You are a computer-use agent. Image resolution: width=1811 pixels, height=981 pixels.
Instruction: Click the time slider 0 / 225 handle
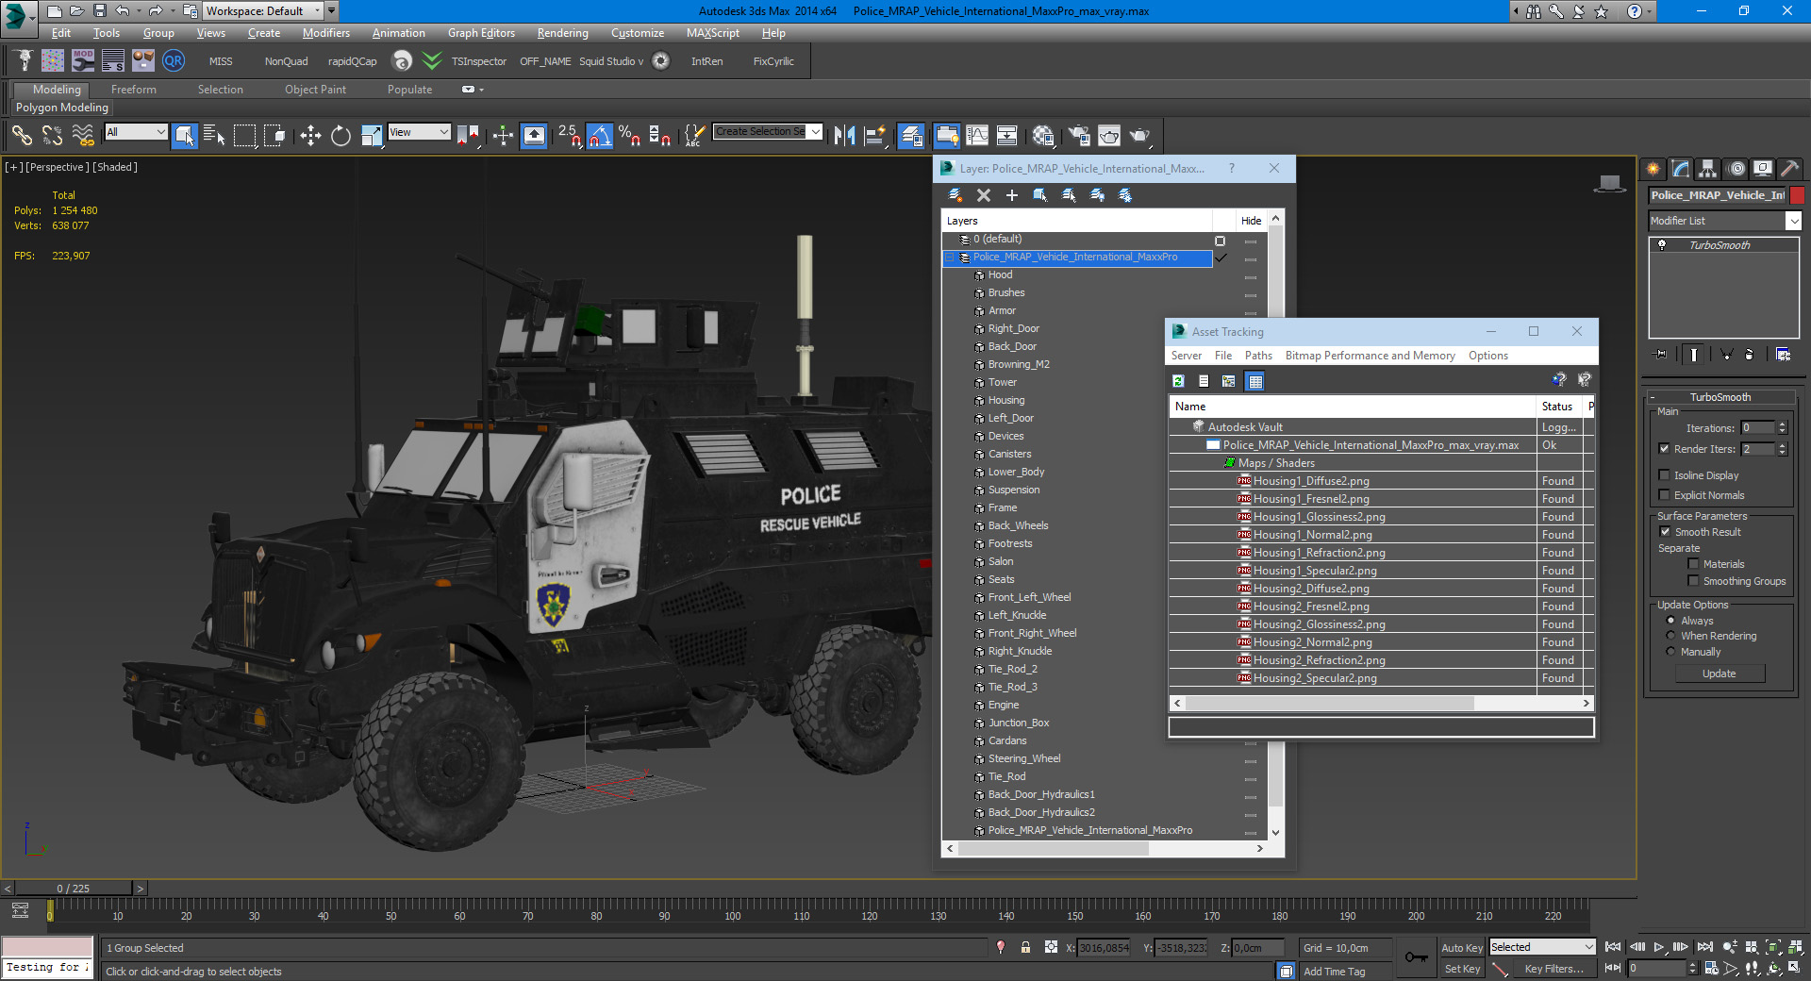click(x=74, y=889)
